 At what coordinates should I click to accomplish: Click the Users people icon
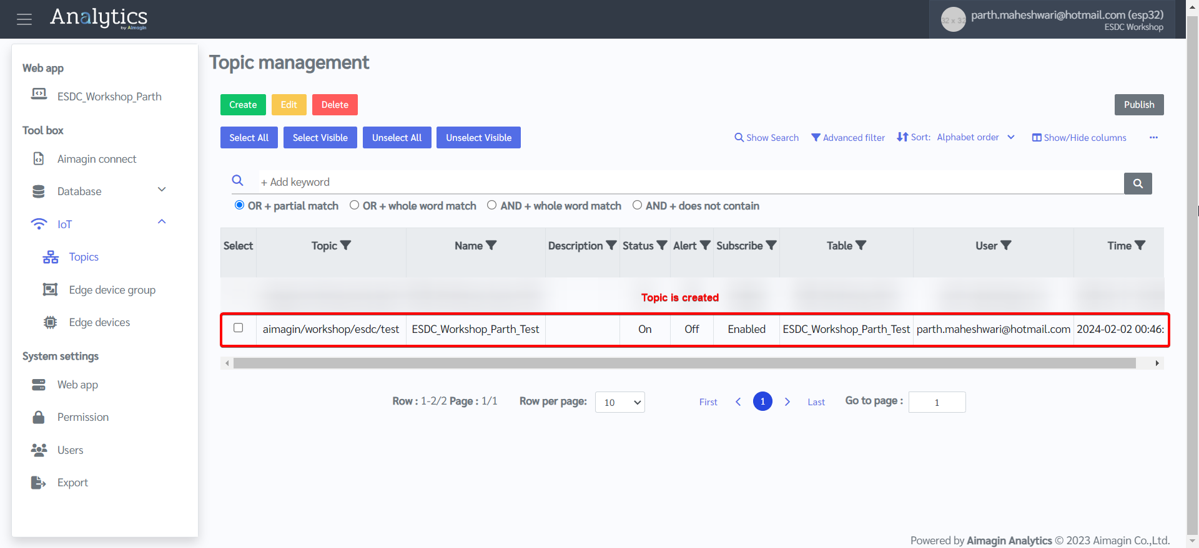[39, 449]
